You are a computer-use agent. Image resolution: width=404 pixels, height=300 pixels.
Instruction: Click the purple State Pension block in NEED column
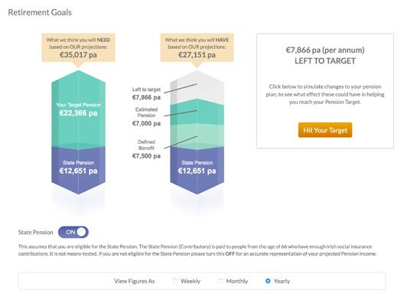coord(78,170)
